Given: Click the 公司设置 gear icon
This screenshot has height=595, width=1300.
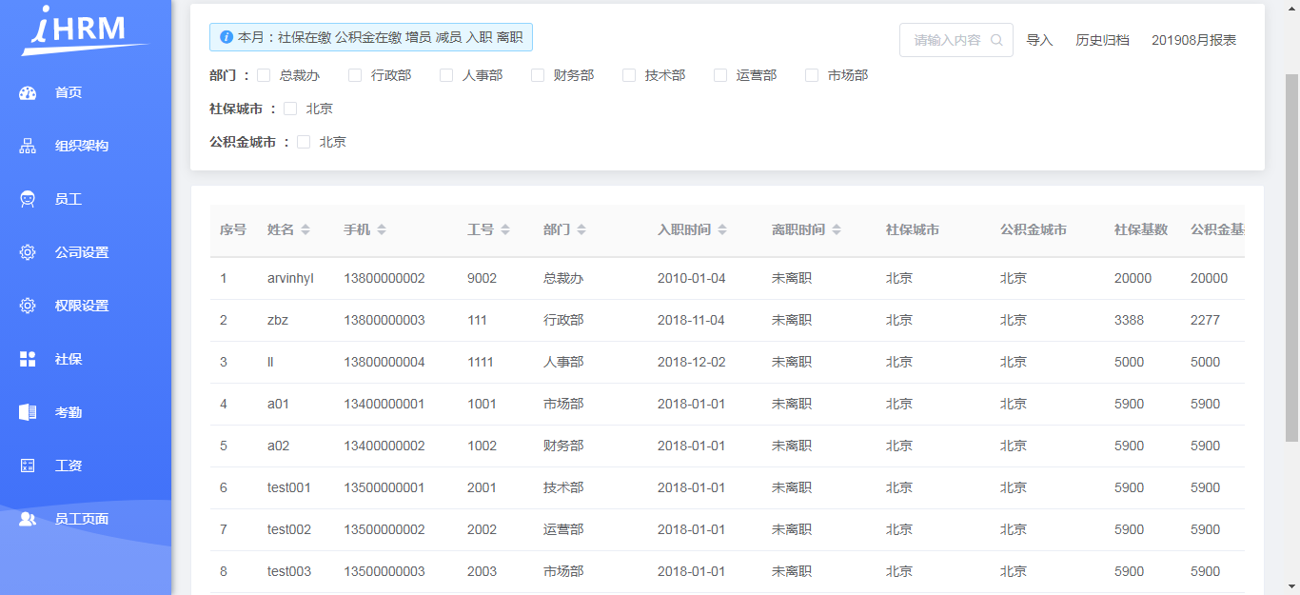Looking at the screenshot, I should click(28, 253).
